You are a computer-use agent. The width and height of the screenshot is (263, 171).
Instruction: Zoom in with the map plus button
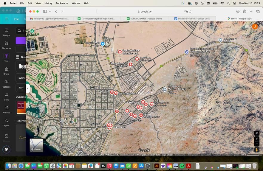[x=257, y=139]
